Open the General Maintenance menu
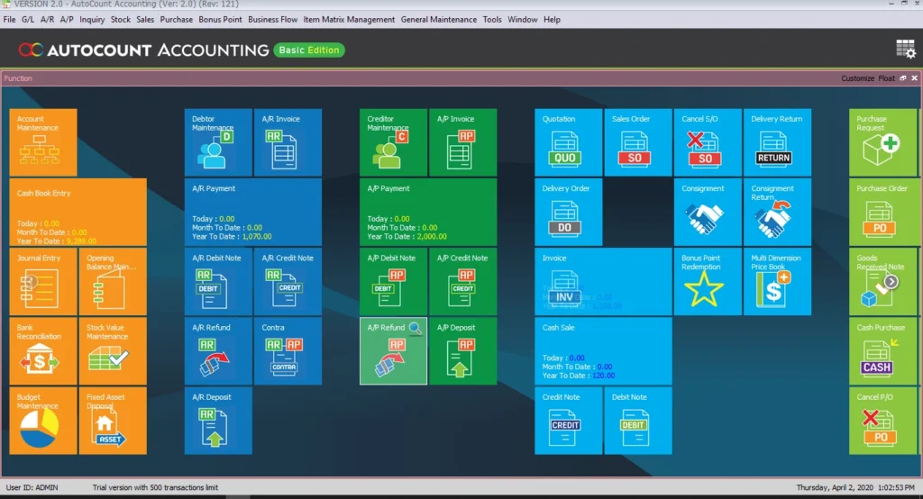Viewport: 923px width, 499px height. pyautogui.click(x=439, y=20)
